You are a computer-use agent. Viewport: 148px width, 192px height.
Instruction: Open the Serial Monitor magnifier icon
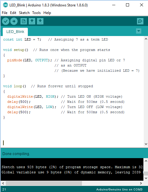click(x=140, y=21)
